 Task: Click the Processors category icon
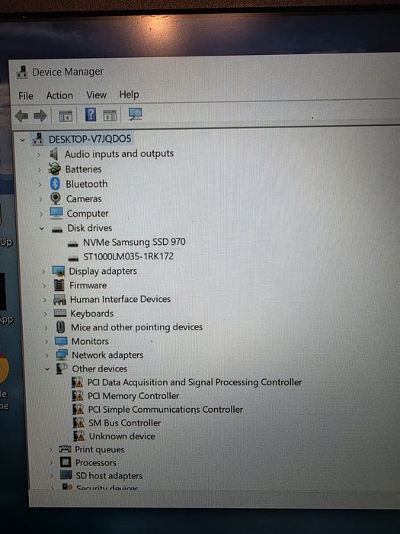coord(66,462)
